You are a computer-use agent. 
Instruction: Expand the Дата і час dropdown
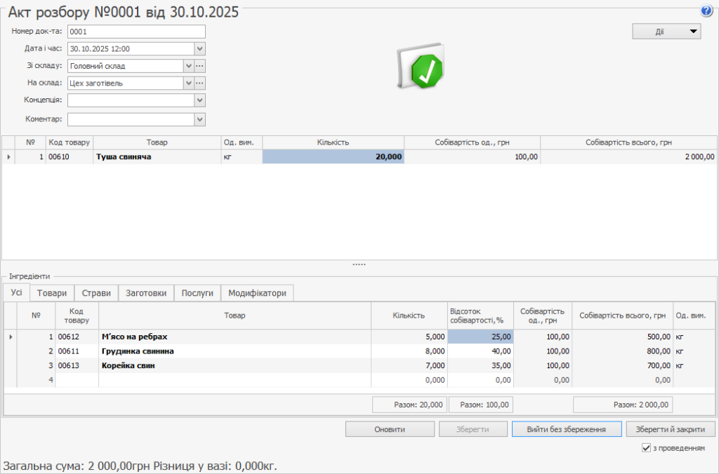[x=199, y=49]
